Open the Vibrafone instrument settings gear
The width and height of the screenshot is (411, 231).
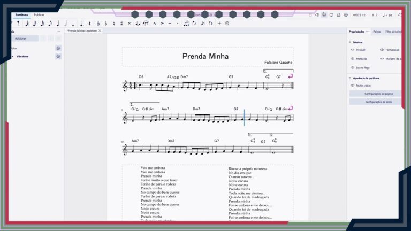(58, 56)
